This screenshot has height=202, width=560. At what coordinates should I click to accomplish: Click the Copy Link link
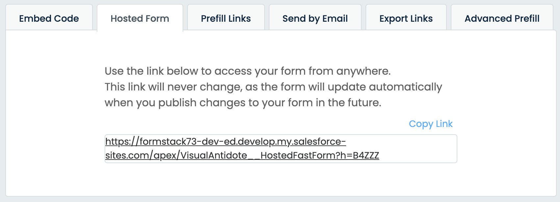tap(430, 124)
